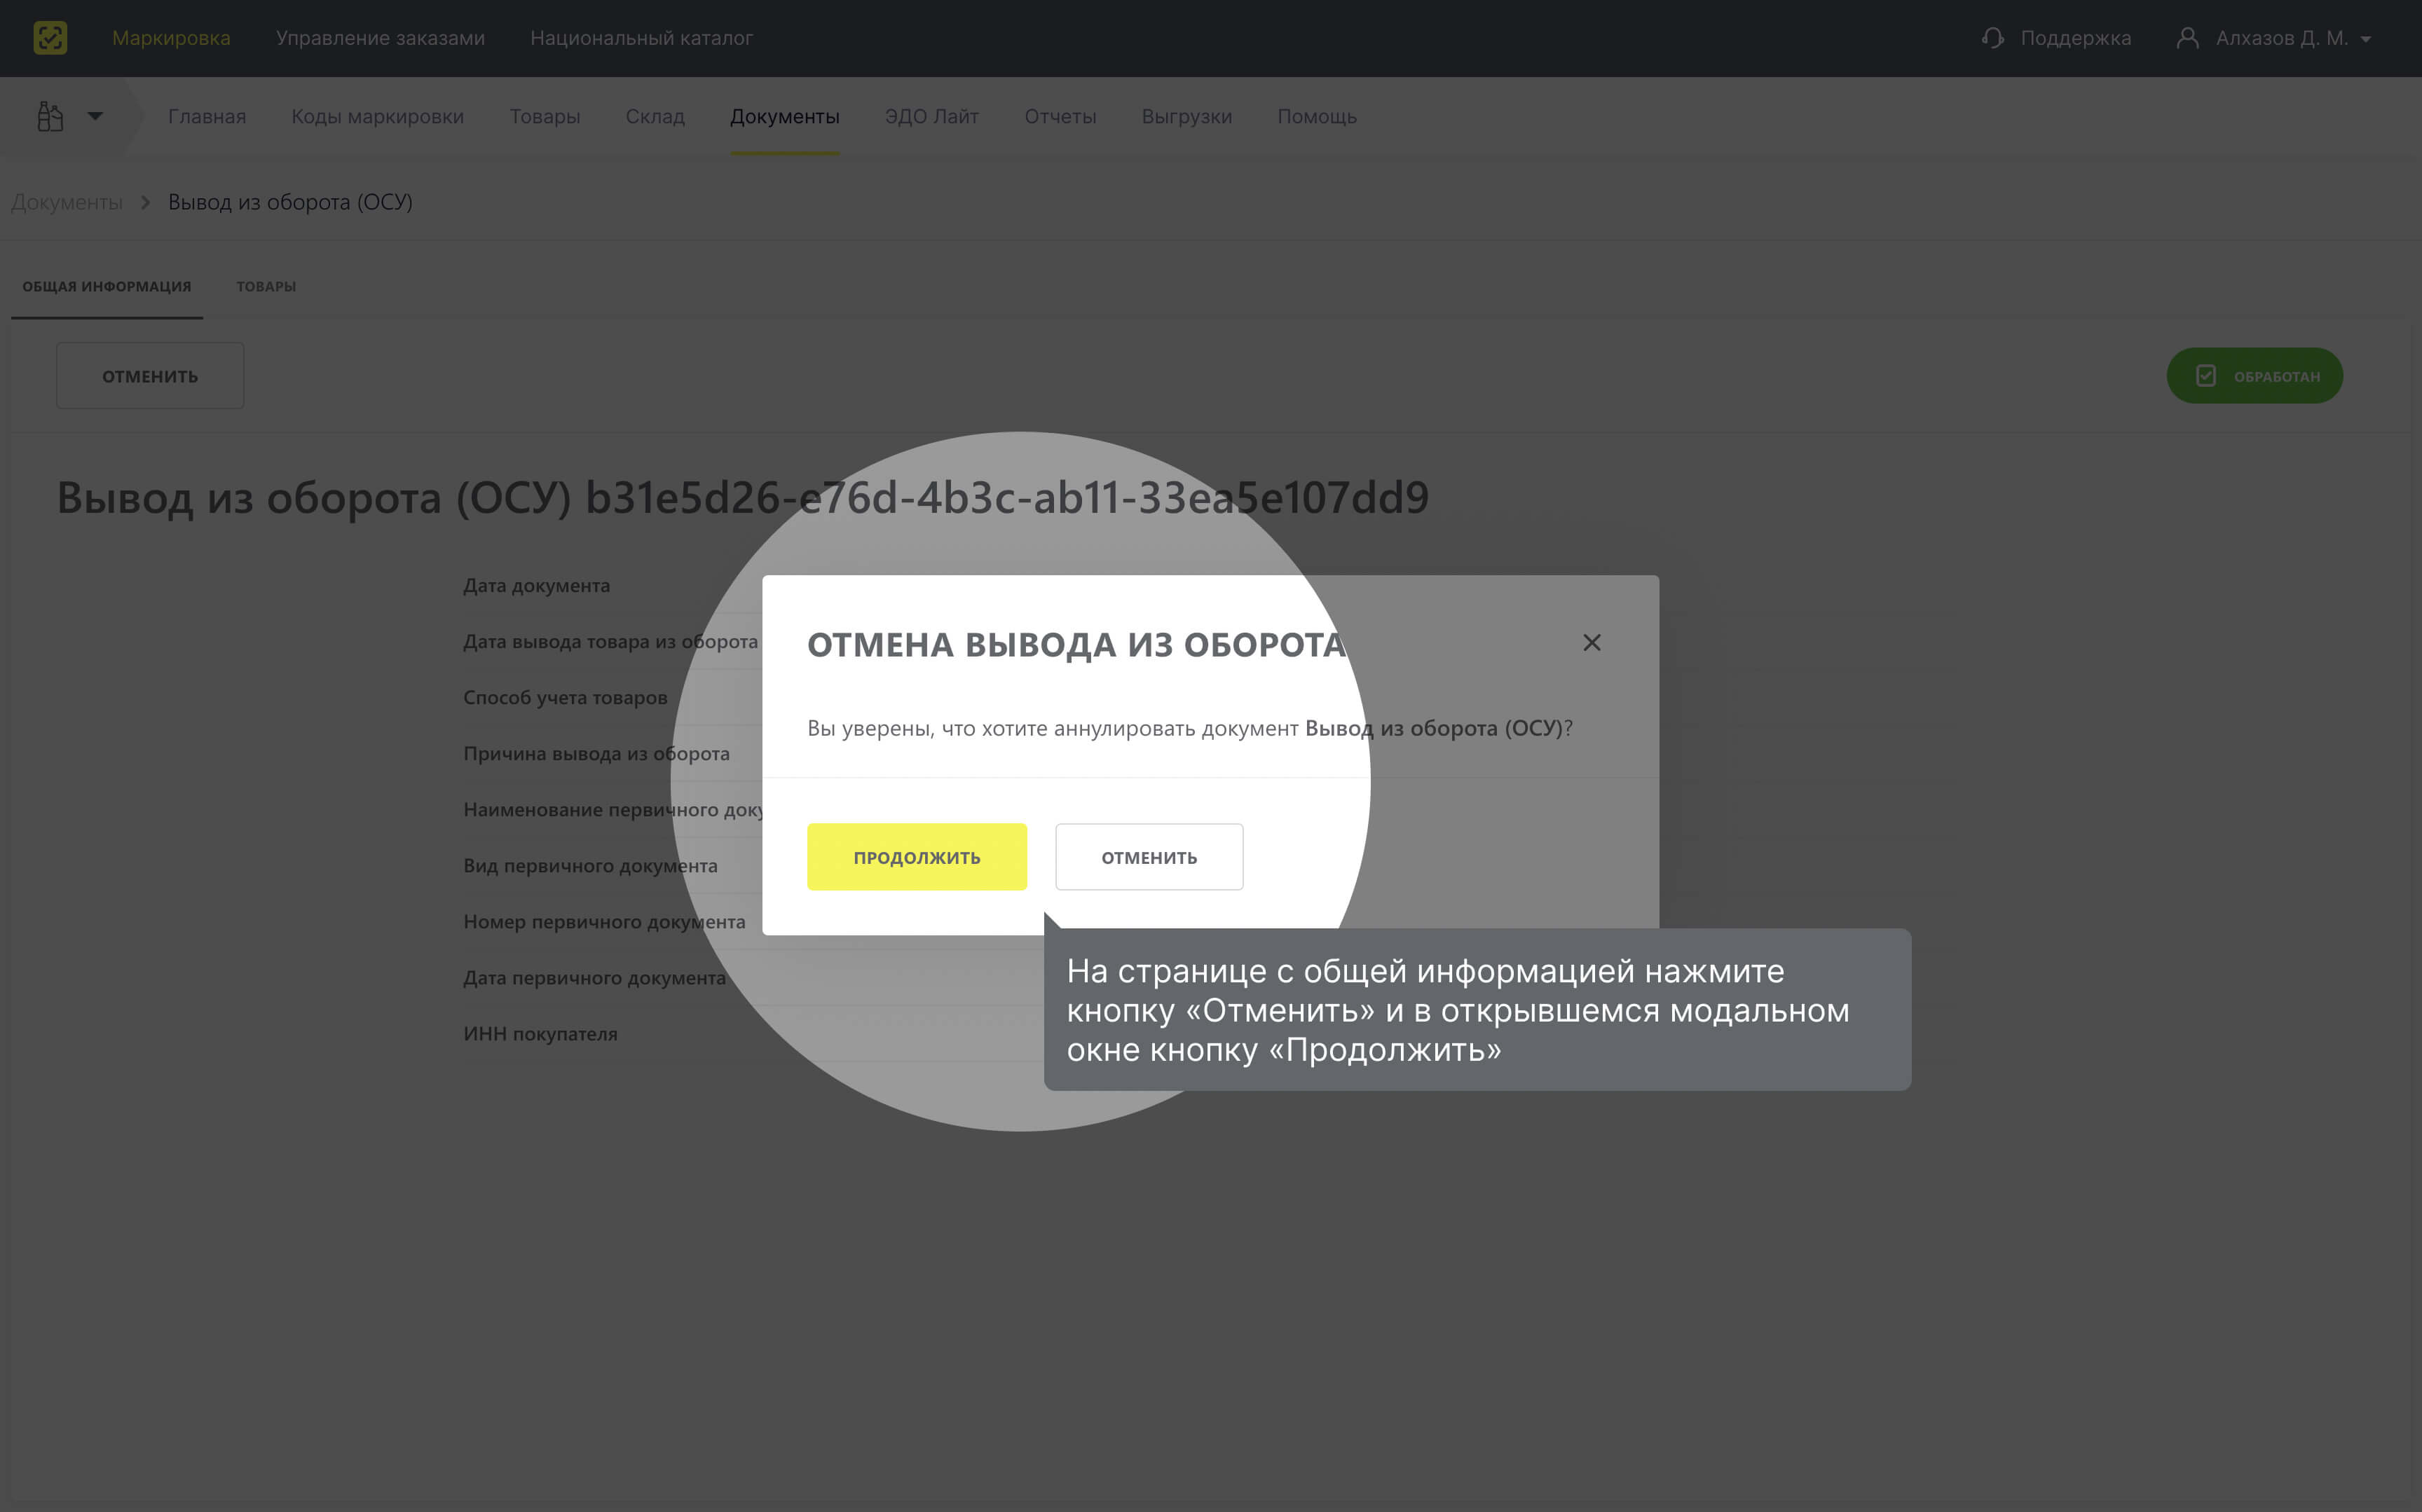Click the Честный знак logo icon
The image size is (2422, 1512).
coord(50,38)
